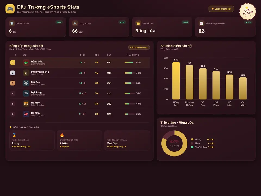Image resolution: width=261 pixels, height=196 pixels.
Task: Click the Chuỗi thắng green legend swatch
Action: click(192, 147)
